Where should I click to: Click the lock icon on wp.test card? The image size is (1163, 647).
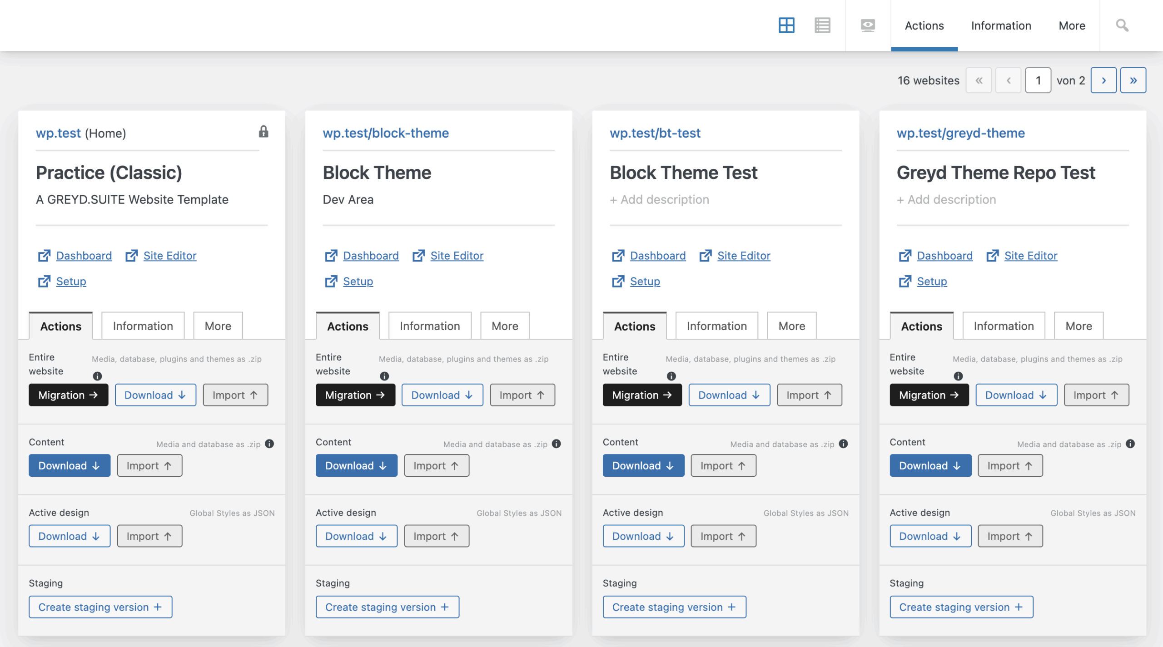(263, 132)
